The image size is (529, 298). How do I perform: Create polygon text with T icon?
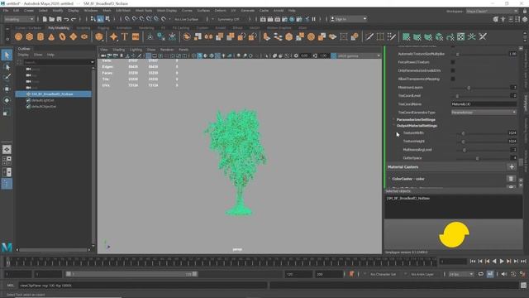pos(125,36)
